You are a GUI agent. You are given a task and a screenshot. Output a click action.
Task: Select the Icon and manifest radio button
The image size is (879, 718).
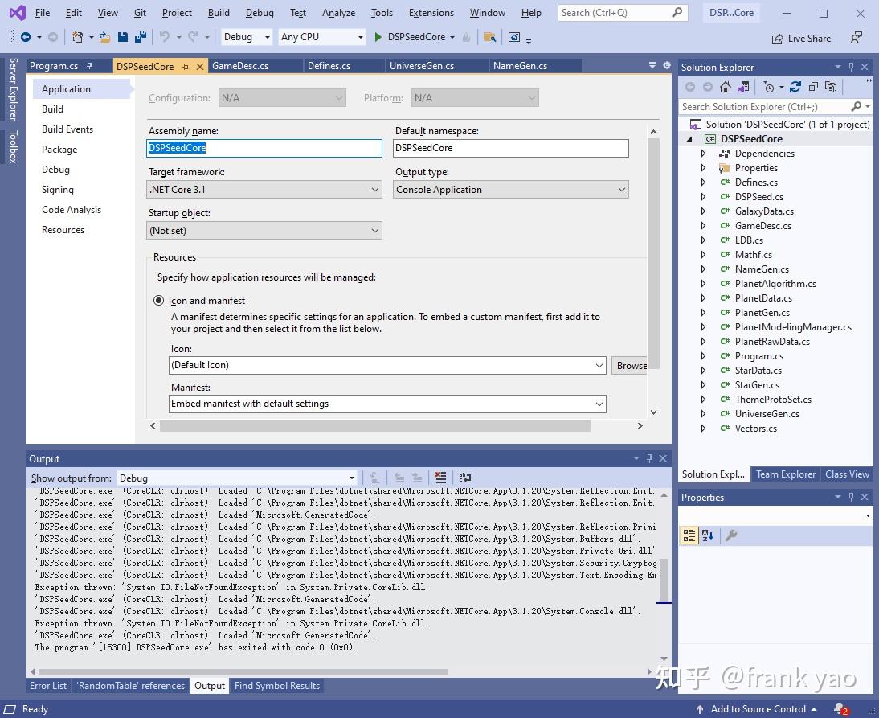tap(158, 301)
